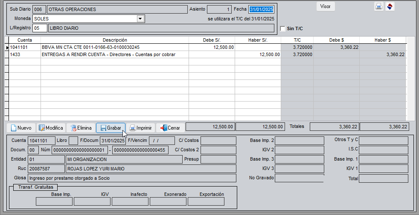Viewport: 419px width, 215px height.
Task: Click the T/C 3.720000 cell in row 1041101
Action: click(297, 47)
